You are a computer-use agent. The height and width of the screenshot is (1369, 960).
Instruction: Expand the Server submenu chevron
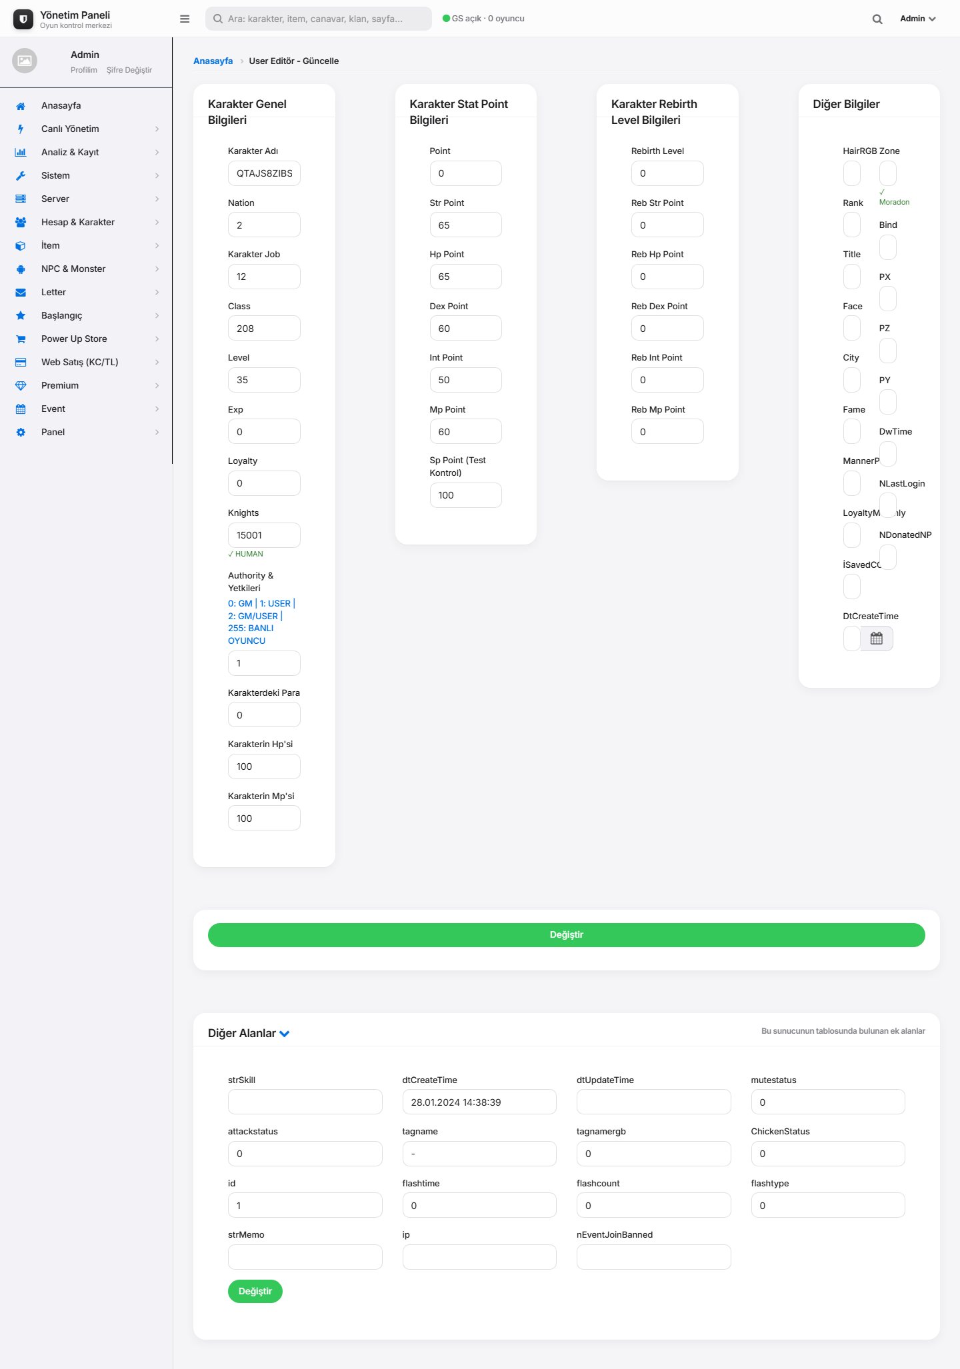coord(157,199)
